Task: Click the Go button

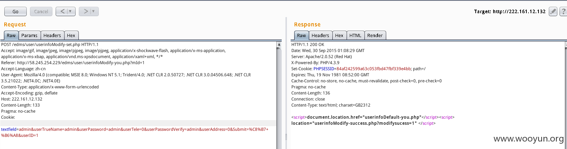Action: click(x=15, y=11)
